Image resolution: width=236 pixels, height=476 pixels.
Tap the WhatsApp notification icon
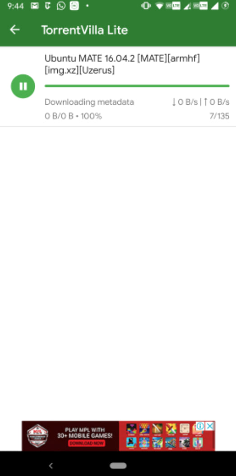coord(61,6)
